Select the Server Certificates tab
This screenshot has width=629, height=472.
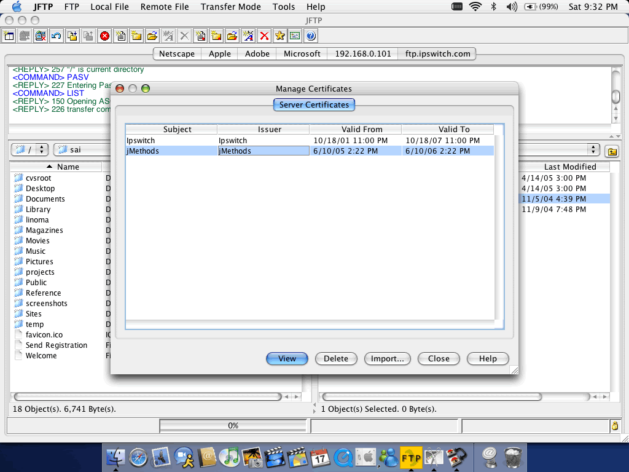[x=314, y=104]
